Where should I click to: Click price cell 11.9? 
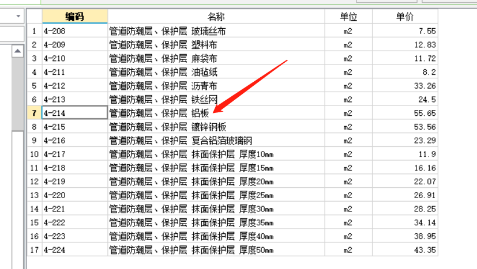[x=405, y=154]
